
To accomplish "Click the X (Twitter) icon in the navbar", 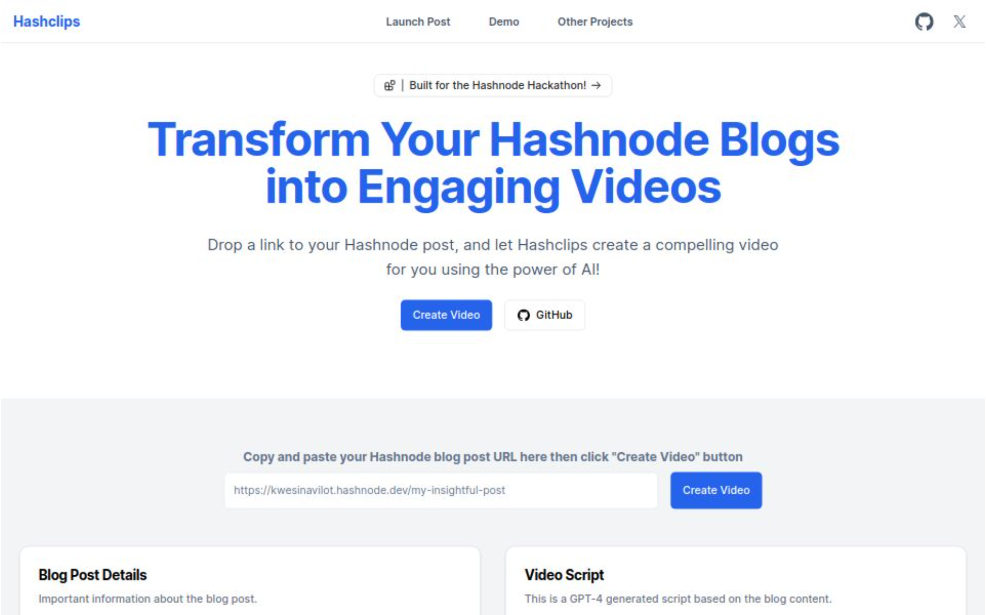I will click(x=960, y=21).
